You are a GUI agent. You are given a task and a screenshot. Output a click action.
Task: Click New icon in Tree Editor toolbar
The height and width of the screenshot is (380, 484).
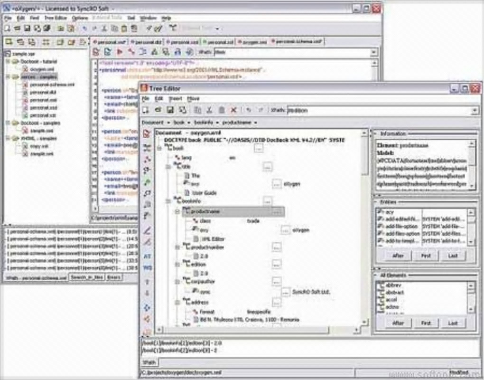click(x=146, y=110)
